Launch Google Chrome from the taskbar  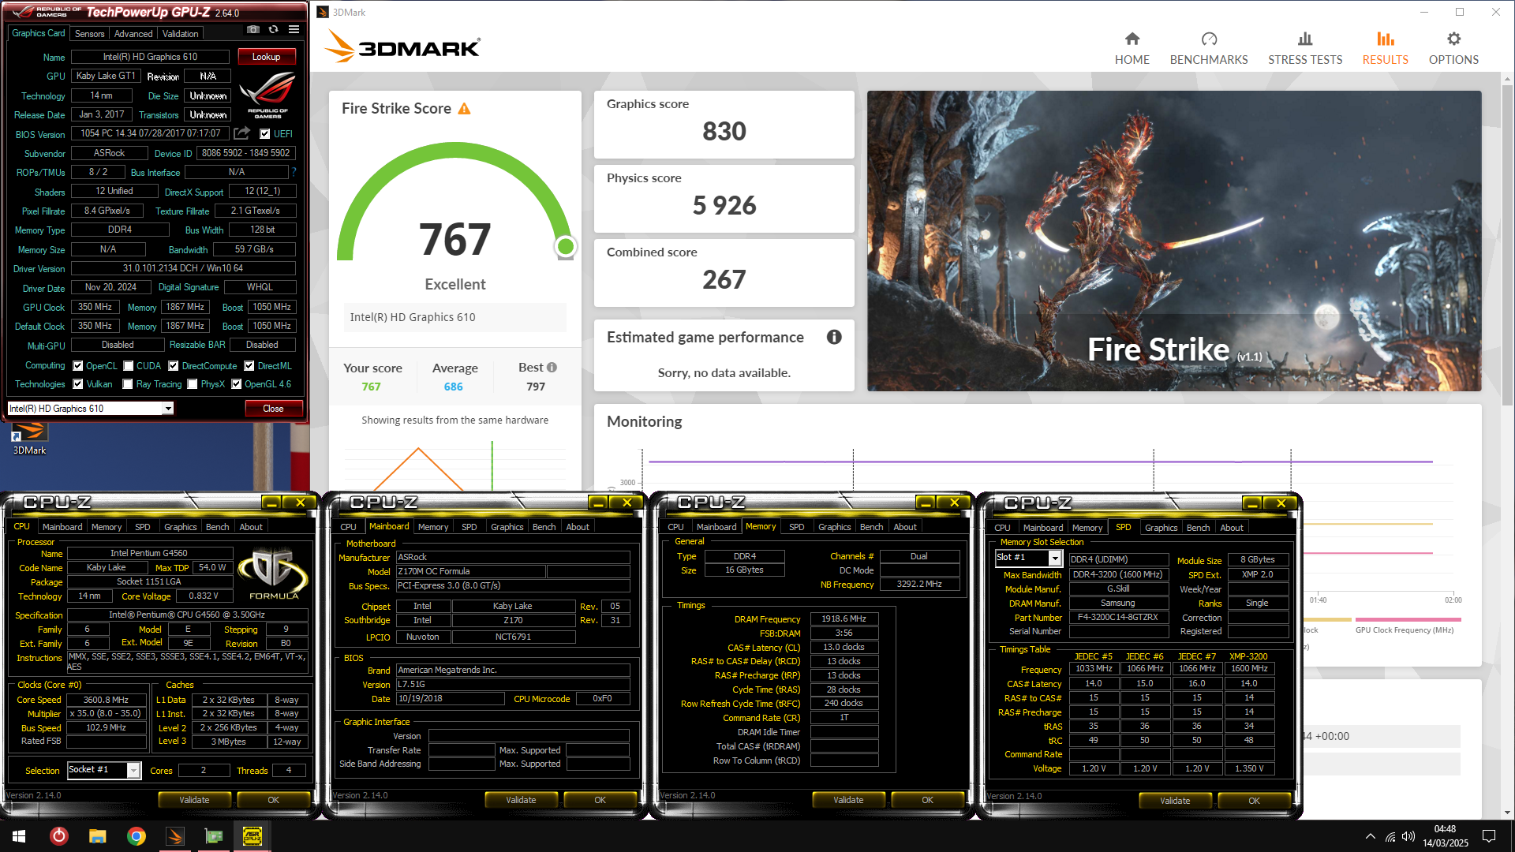point(136,836)
